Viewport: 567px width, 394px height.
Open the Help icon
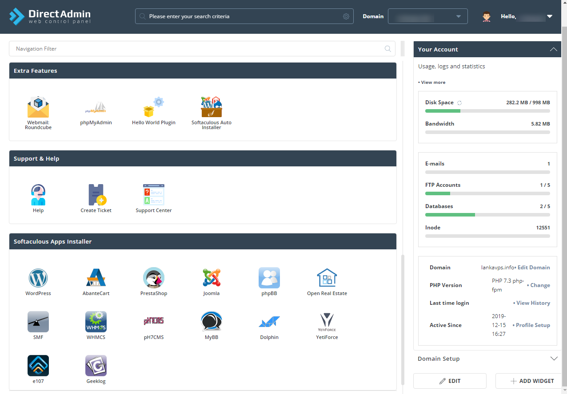click(x=38, y=198)
